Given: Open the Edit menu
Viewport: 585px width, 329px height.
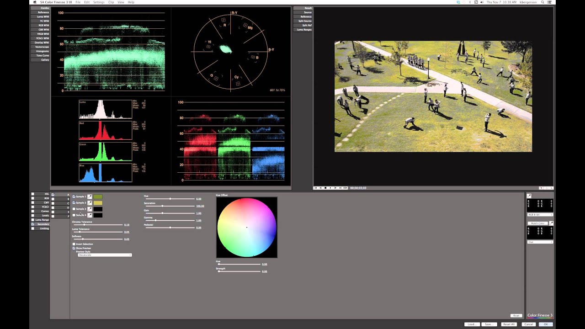Looking at the screenshot, I should click(87, 2).
